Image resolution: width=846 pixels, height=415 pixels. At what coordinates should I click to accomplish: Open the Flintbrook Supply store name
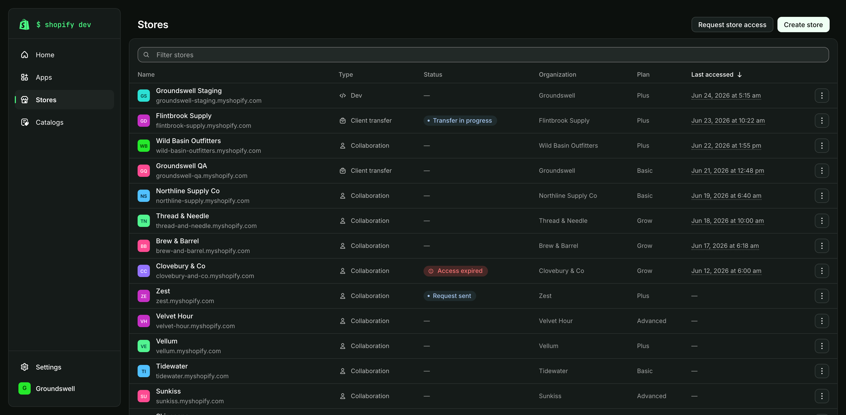(x=184, y=116)
